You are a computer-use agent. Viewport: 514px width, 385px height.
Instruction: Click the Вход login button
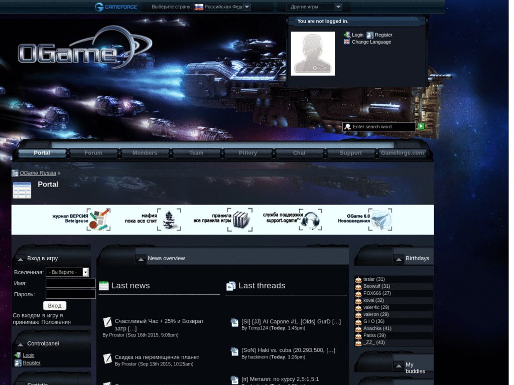pos(55,305)
